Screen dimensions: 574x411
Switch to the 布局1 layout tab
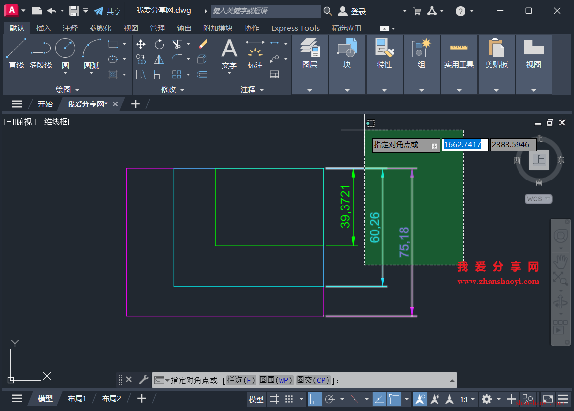pos(77,399)
